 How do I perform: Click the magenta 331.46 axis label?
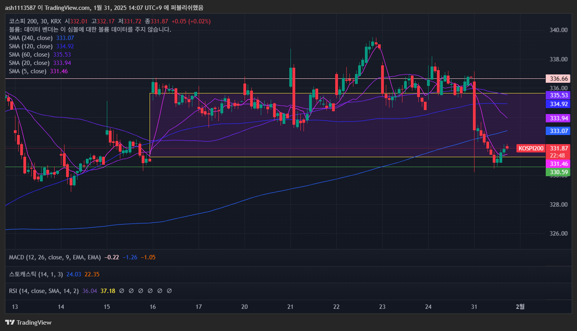pyautogui.click(x=558, y=164)
